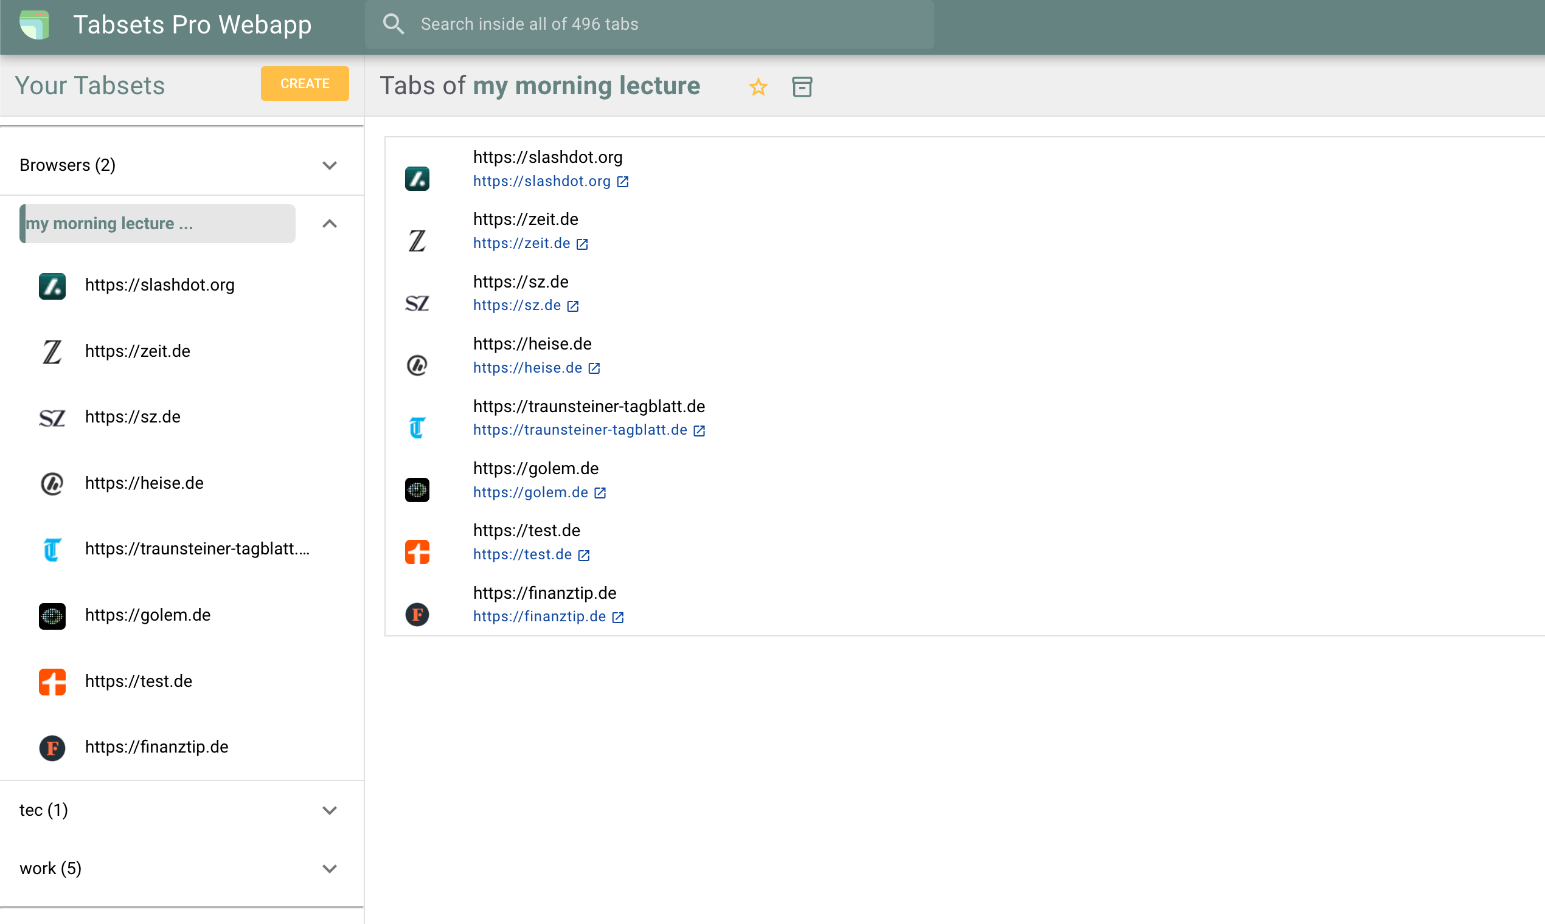The width and height of the screenshot is (1545, 924).
Task: Click test.de favicon in sidebar
Action: tap(52, 682)
